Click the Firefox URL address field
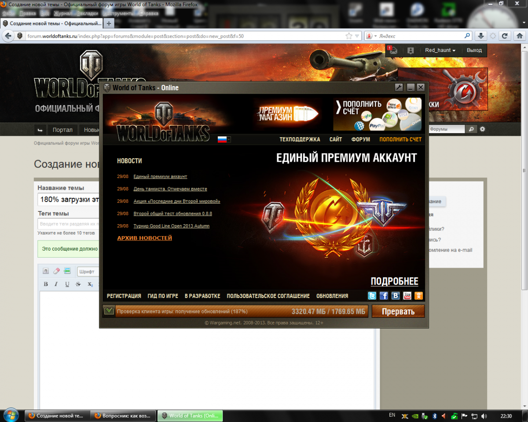 tap(185, 36)
